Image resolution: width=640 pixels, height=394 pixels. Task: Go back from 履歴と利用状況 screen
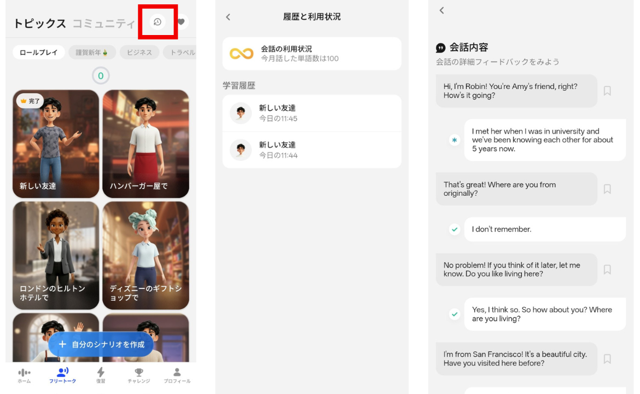click(228, 17)
